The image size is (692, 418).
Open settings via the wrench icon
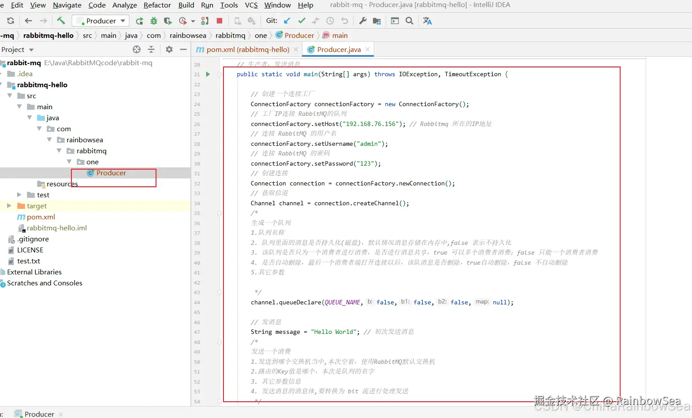(363, 21)
